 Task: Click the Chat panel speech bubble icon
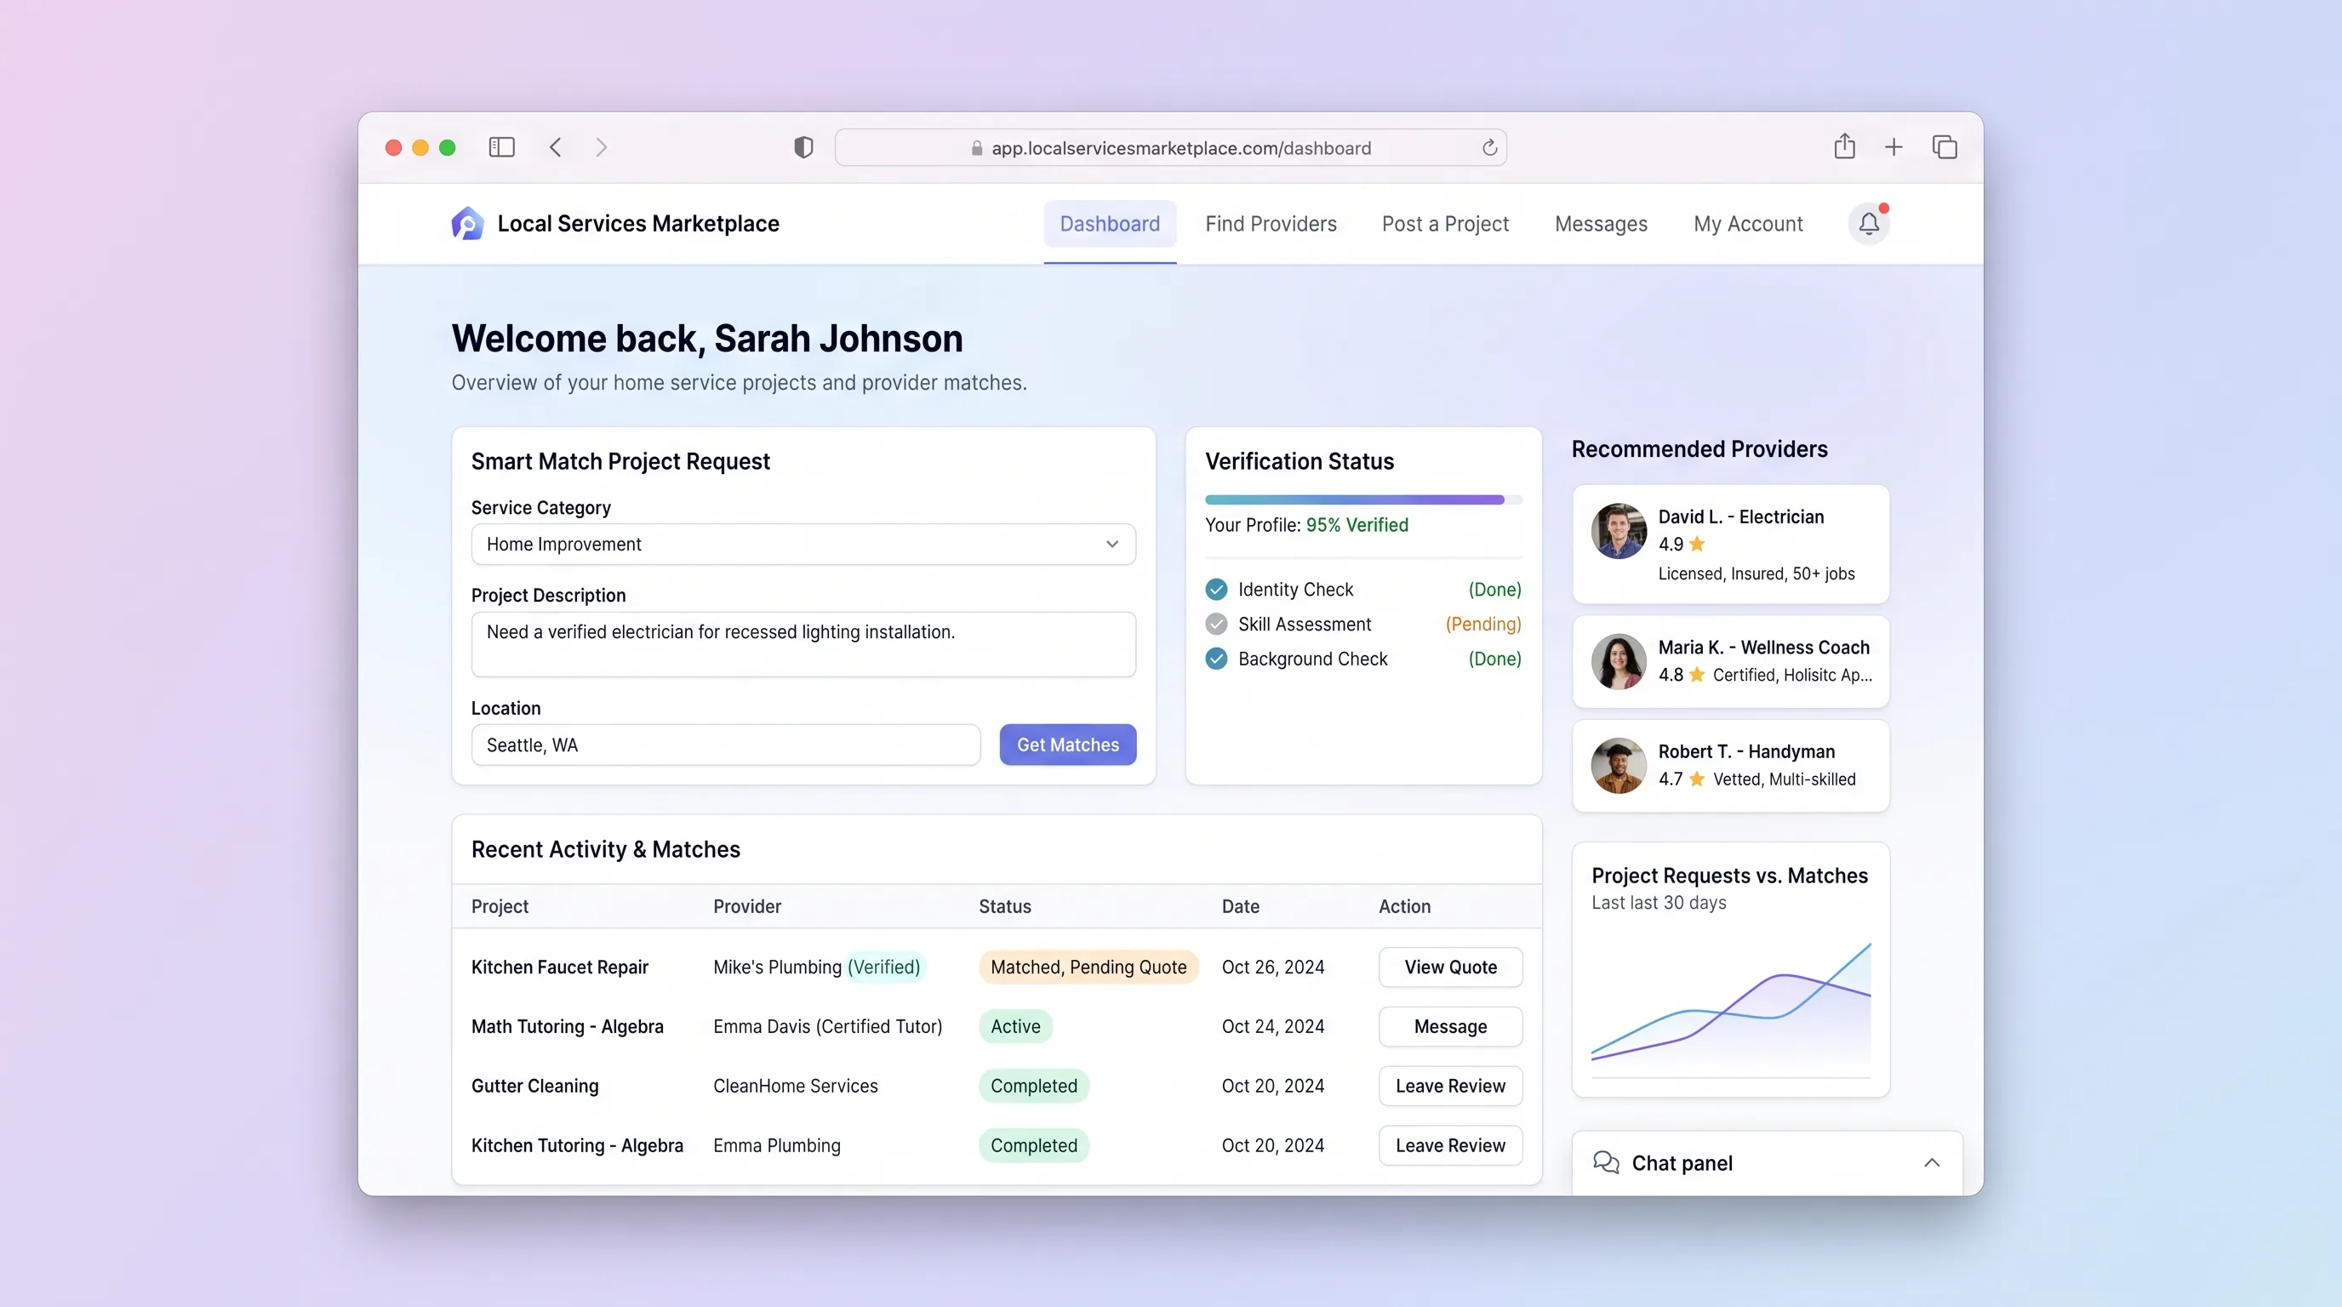tap(1606, 1162)
